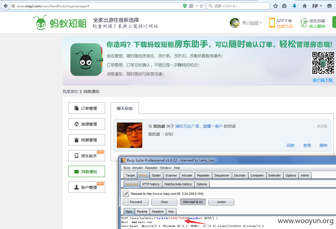Switch to Burp Extender tab
Viewport: 336px width, 229px height.
(x=274, y=175)
